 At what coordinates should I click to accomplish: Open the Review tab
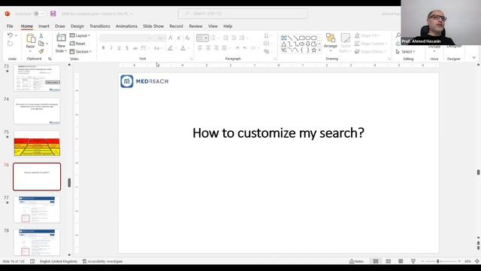(195, 26)
